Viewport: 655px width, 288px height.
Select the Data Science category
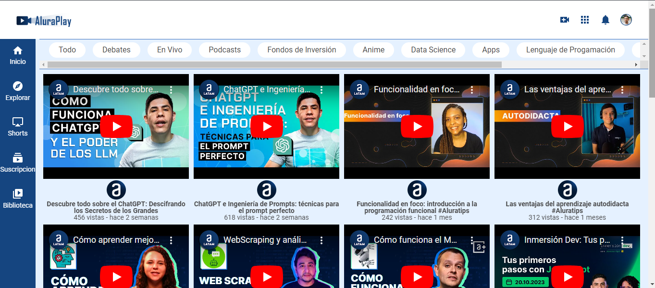coord(433,50)
